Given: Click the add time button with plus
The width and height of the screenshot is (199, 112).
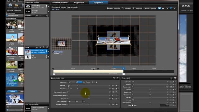Looking at the screenshot, I should pyautogui.click(x=146, y=8).
